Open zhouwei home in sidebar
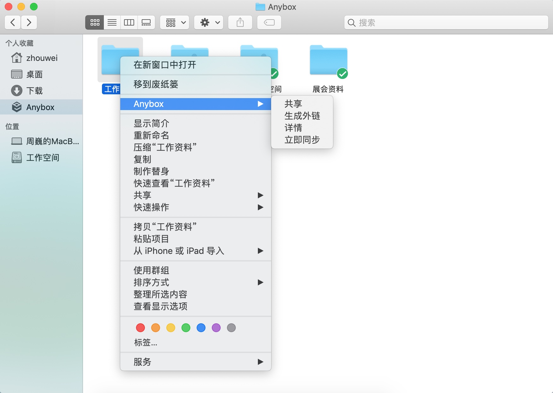 click(x=41, y=58)
